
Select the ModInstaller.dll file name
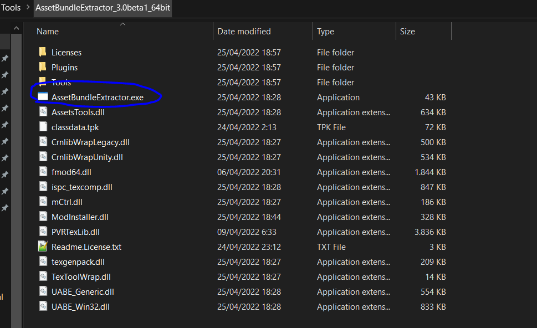80,217
